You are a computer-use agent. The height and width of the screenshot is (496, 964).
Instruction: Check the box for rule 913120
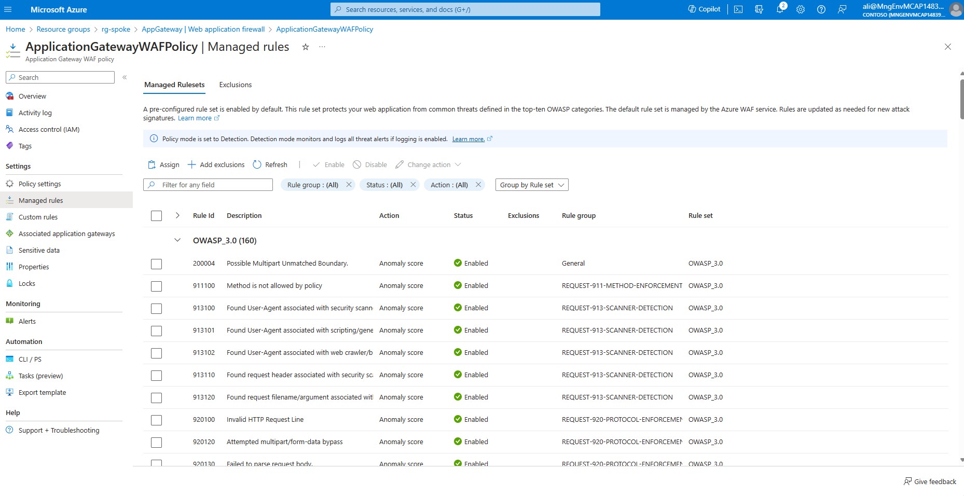156,398
